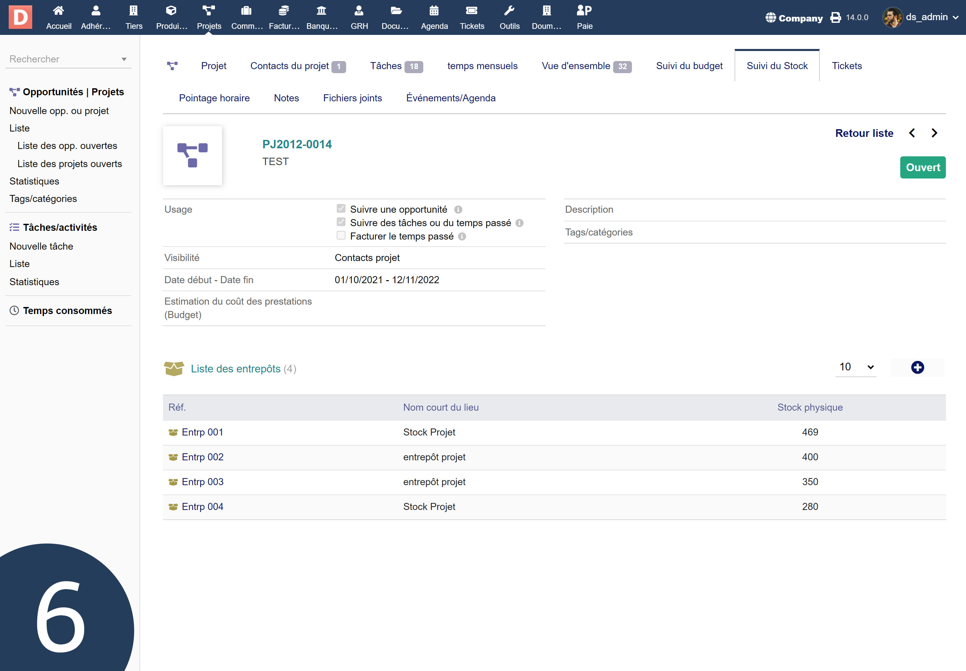
Task: Click the printer icon in header
Action: click(x=835, y=18)
